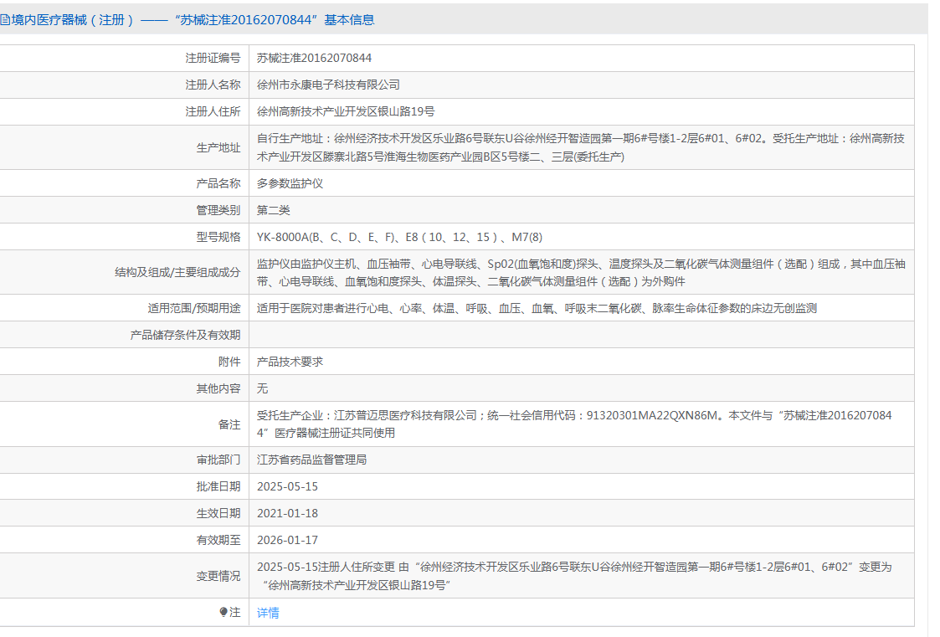The image size is (940, 637).
Task: Select the 结构及组成/主要组成成分 label
Action: [177, 272]
